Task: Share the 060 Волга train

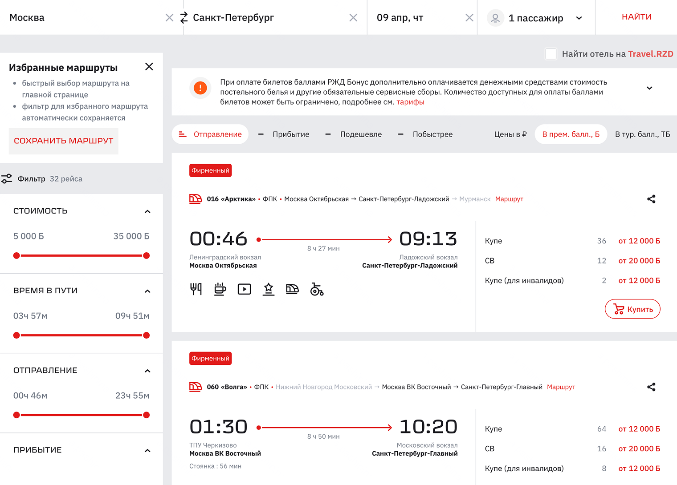Action: (x=651, y=387)
